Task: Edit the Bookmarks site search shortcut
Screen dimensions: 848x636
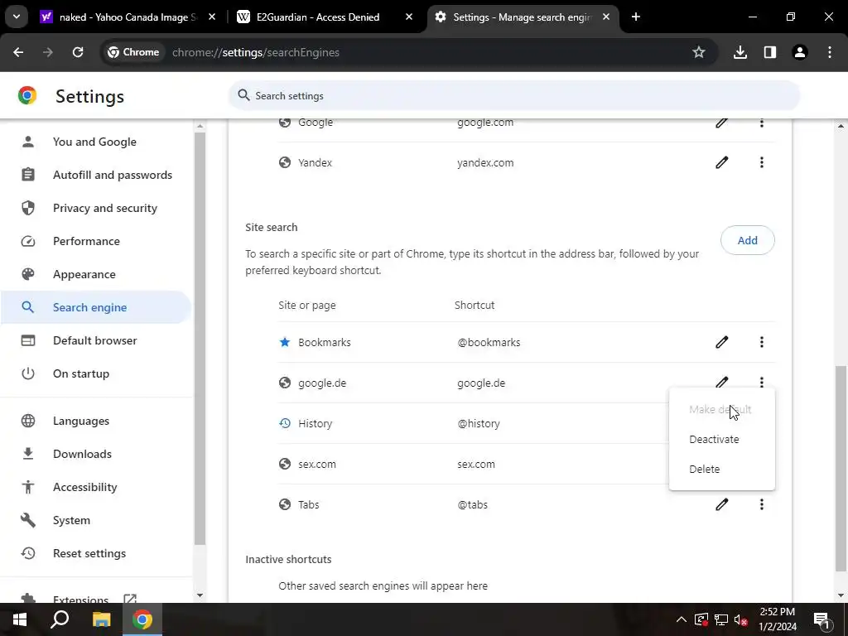Action: click(x=721, y=342)
